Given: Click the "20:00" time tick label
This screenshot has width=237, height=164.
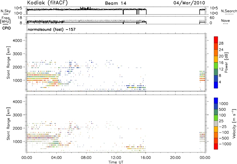Looking at the screenshot, I should [x=175, y=158].
